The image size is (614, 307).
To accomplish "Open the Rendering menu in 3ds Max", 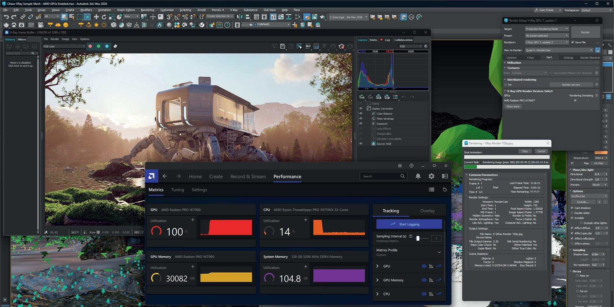I will click(x=147, y=10).
